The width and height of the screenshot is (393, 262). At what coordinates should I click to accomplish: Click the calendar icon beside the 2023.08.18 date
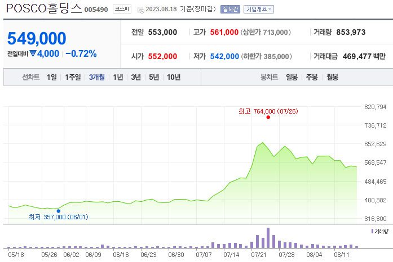[140, 9]
